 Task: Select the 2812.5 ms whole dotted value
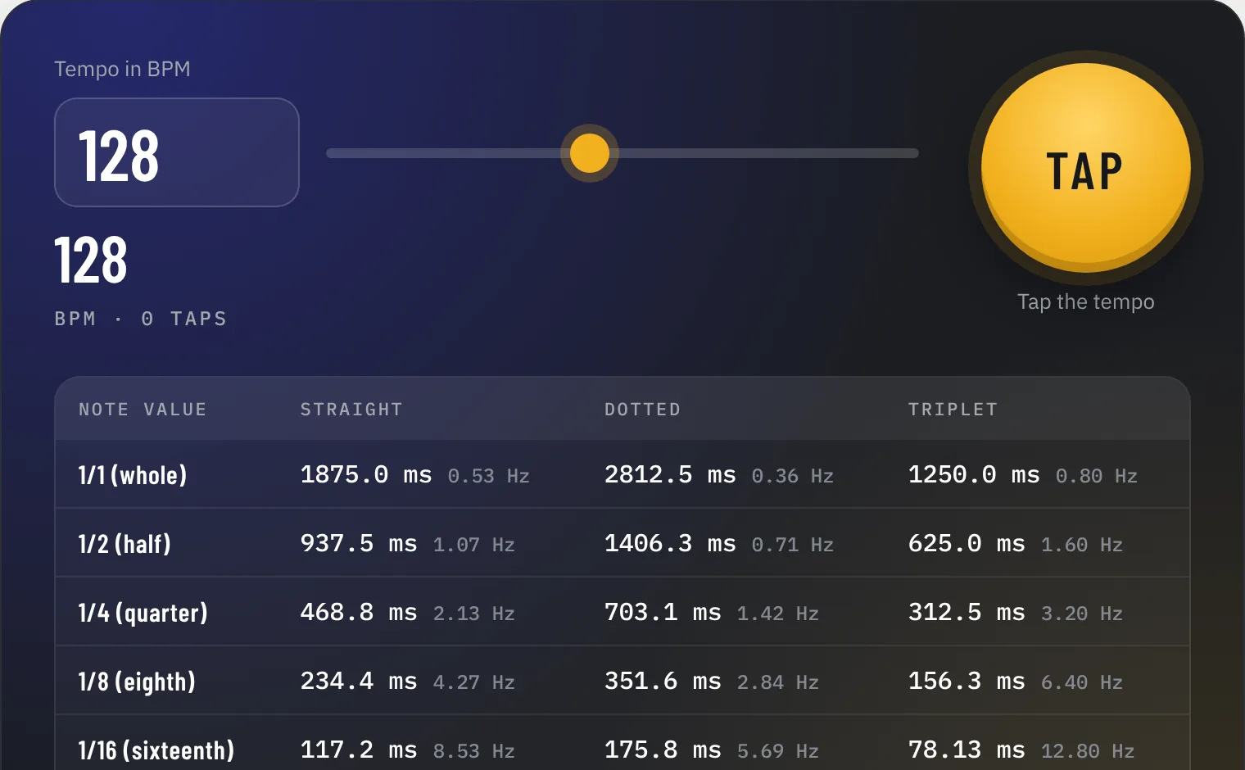(670, 475)
